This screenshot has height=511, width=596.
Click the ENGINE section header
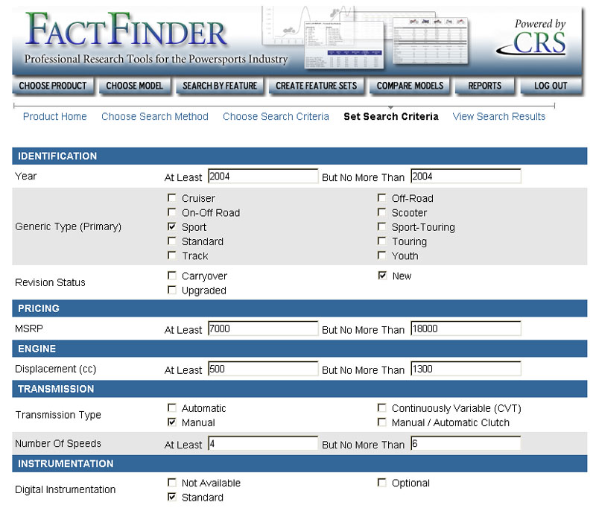(299, 349)
